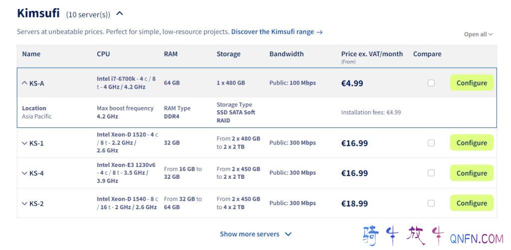Click the Price ex. VAT/month column header
This screenshot has height=250, width=511.
tap(372, 54)
